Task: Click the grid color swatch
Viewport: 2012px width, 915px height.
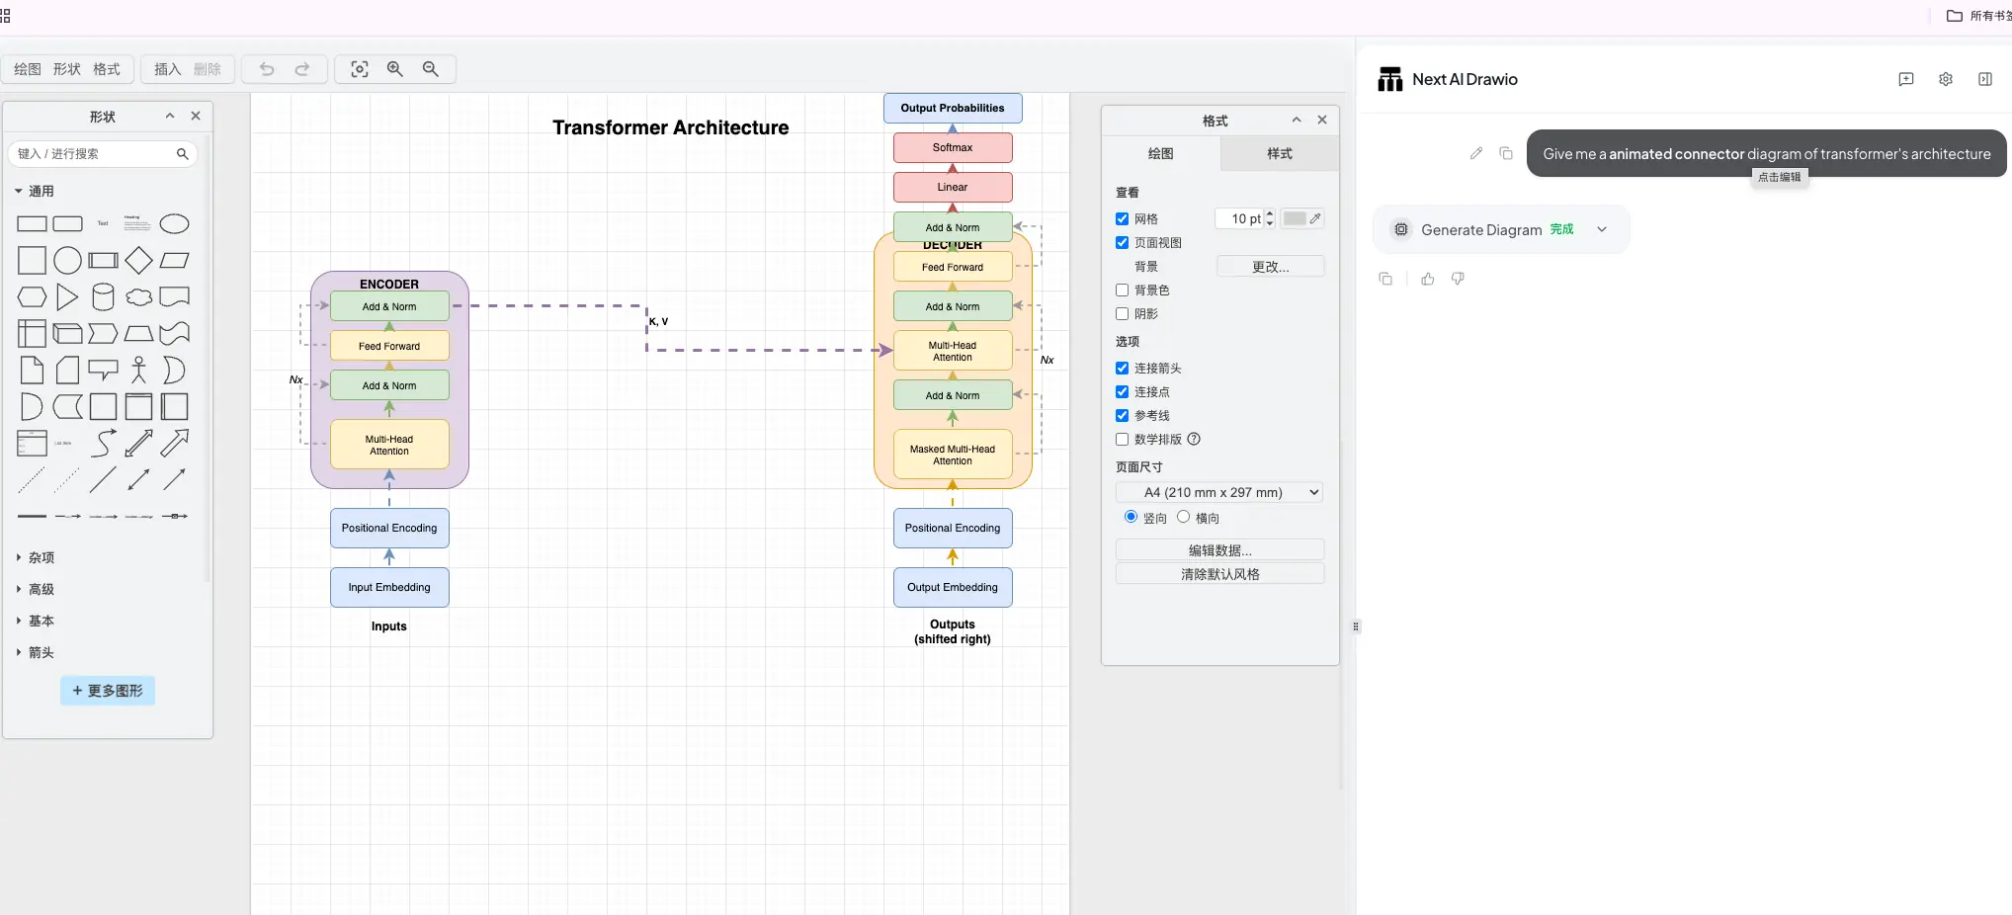Action: (1295, 219)
